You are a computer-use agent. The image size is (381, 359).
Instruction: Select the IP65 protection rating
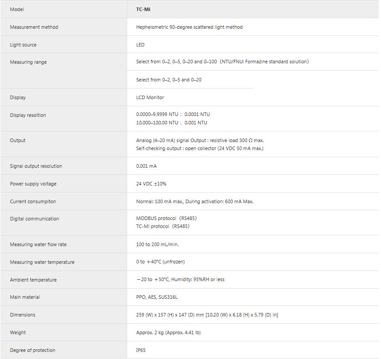[x=141, y=350]
